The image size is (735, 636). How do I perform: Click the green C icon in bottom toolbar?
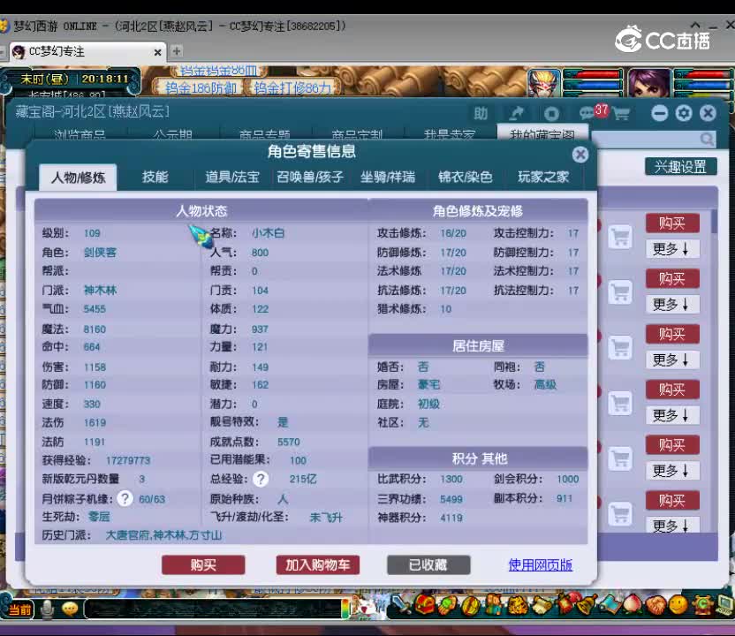tap(702, 605)
